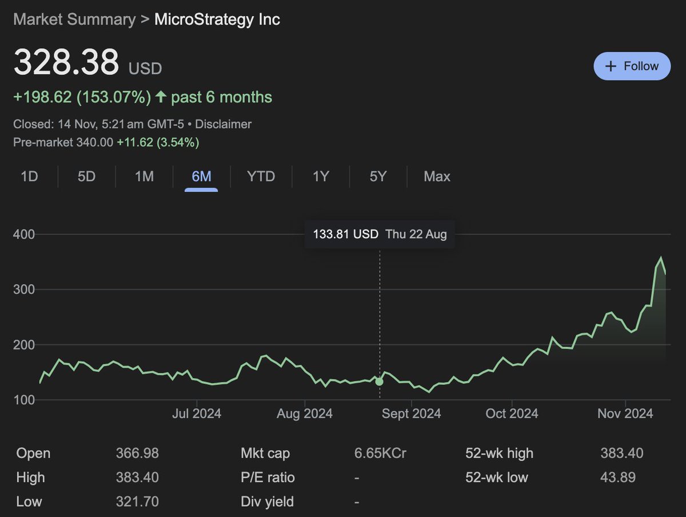Click the 300 y-axis label
686x517 pixels.
(24, 290)
